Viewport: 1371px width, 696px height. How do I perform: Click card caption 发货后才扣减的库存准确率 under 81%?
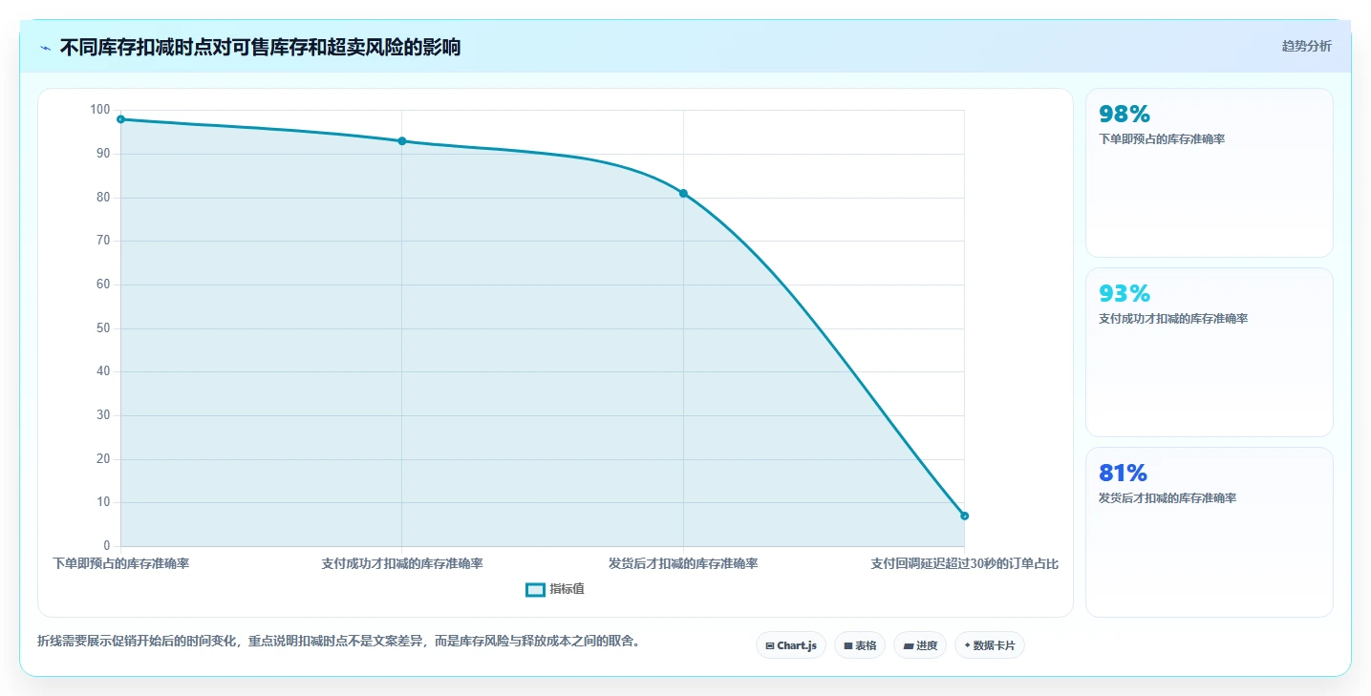click(1167, 498)
